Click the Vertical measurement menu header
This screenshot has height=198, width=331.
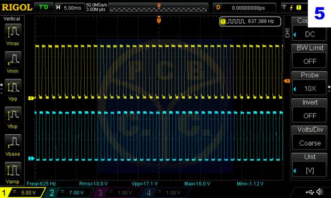pos(12,18)
